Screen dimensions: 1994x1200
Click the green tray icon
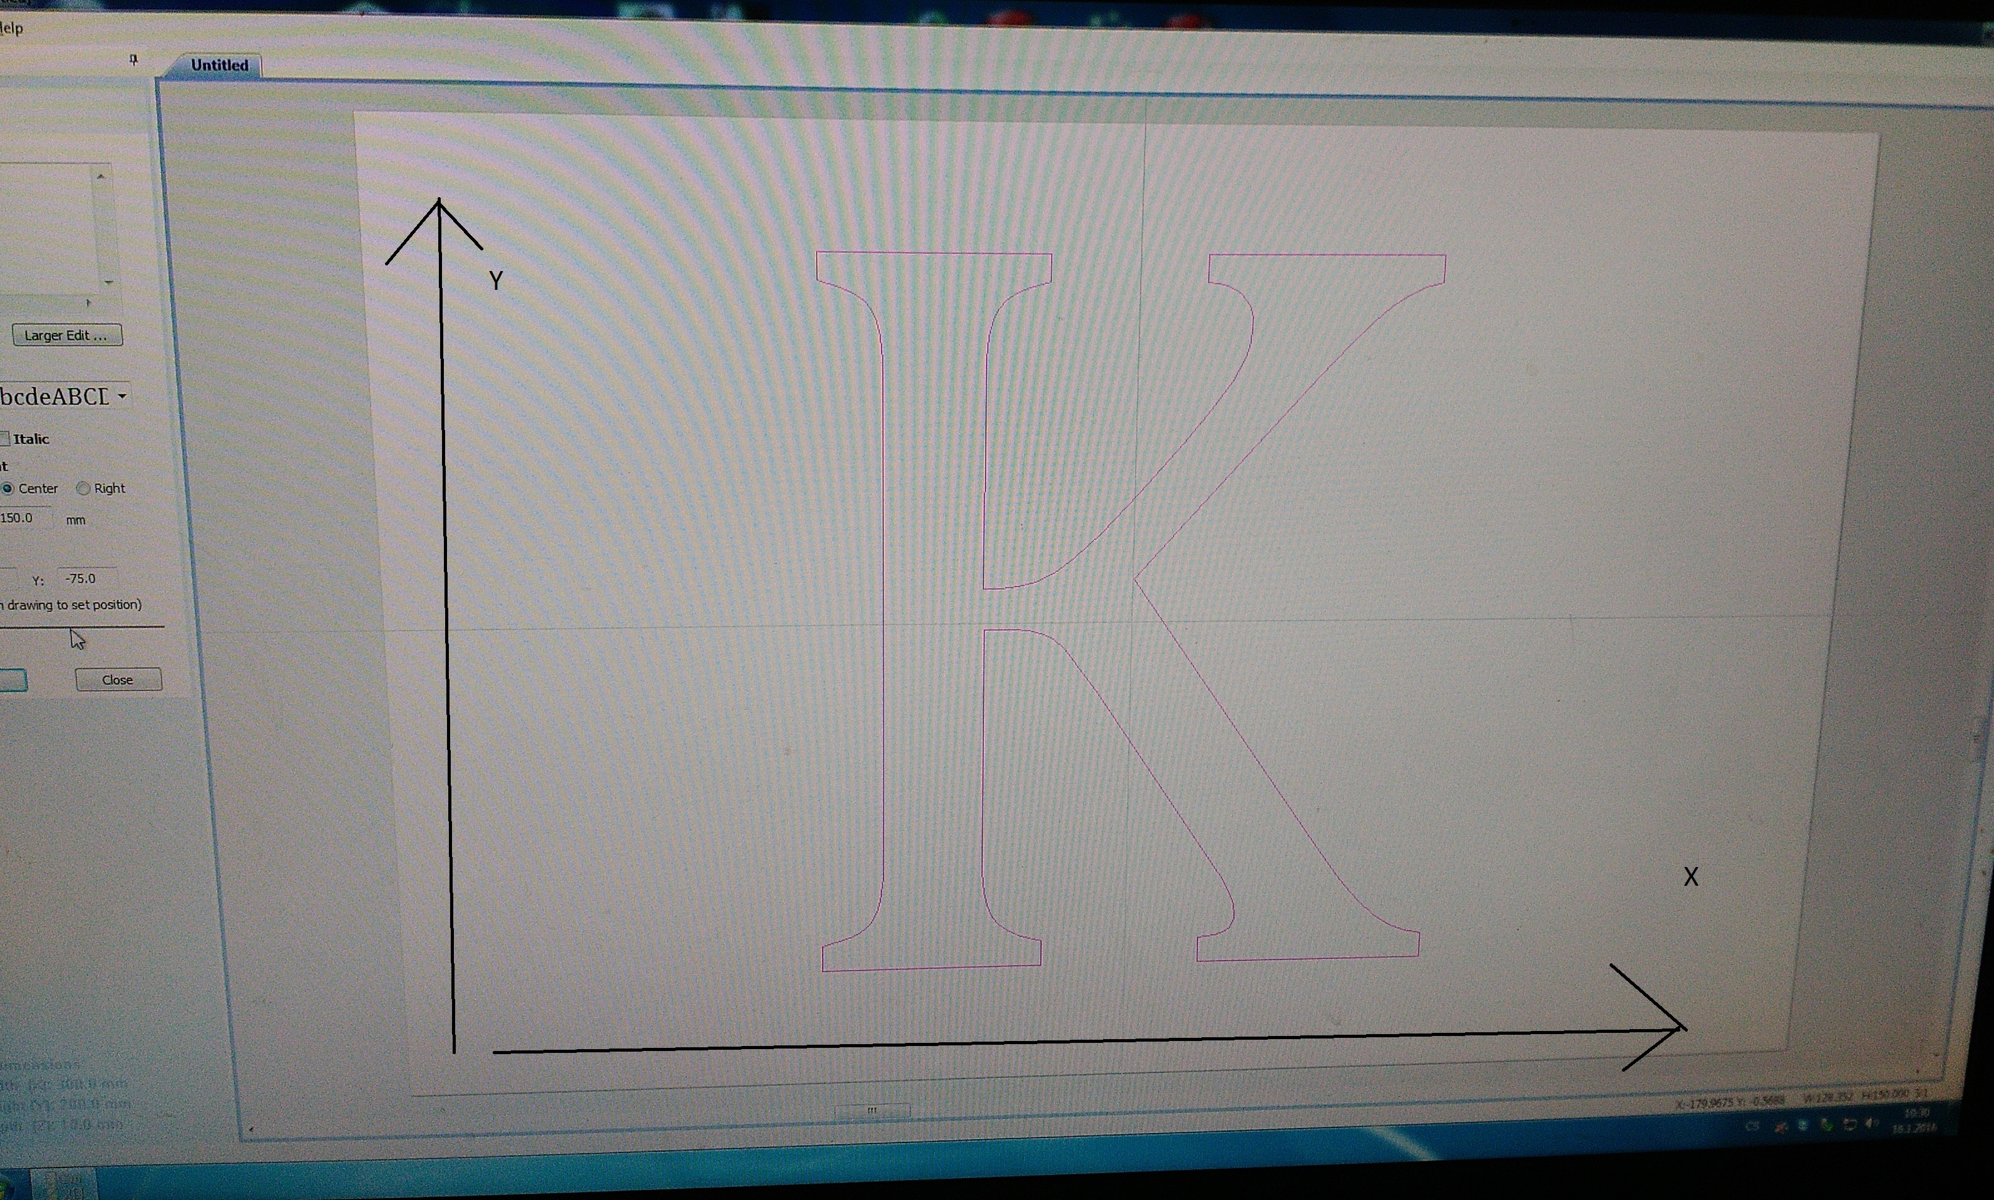(1827, 1126)
